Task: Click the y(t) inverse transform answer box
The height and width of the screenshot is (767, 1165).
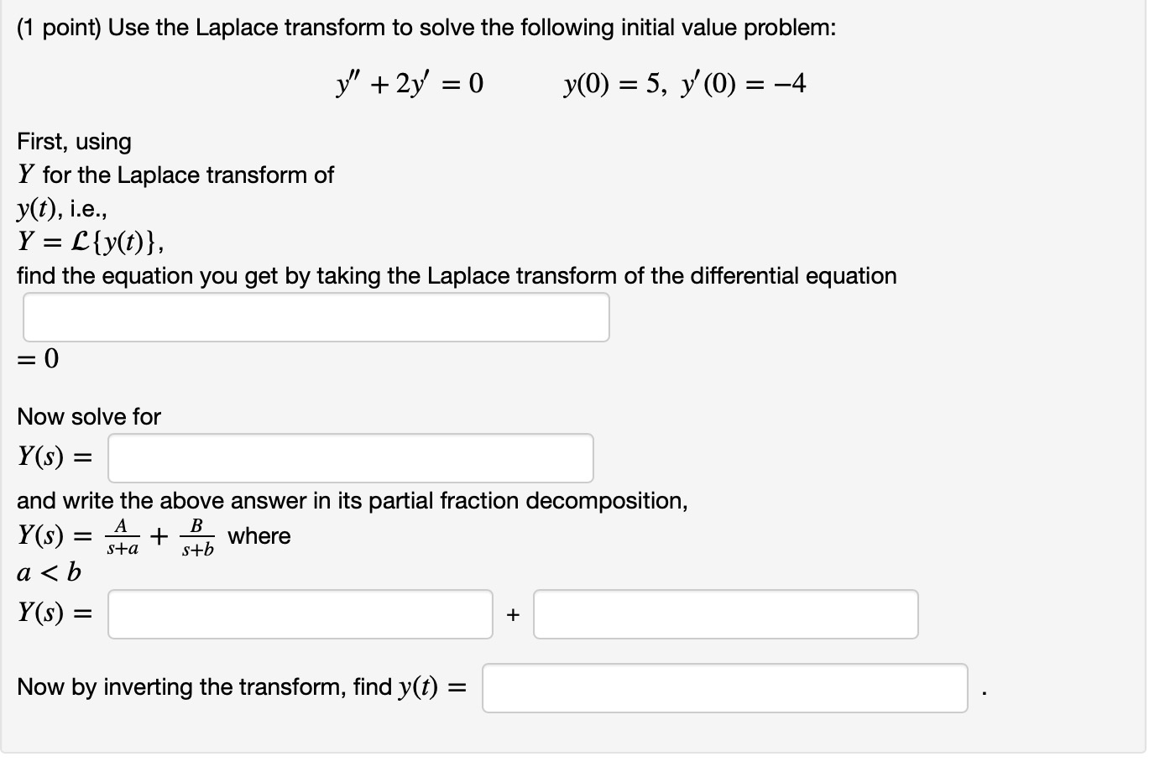Action: (724, 687)
